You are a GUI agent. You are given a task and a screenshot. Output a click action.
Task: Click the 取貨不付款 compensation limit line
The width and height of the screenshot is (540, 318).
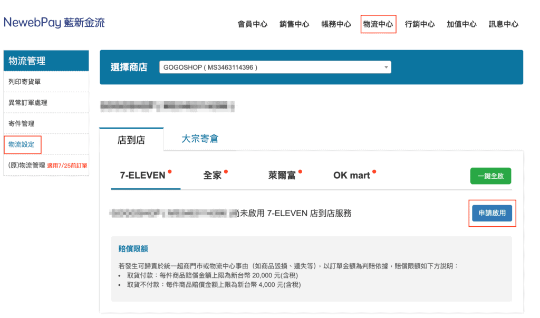pyautogui.click(x=214, y=285)
